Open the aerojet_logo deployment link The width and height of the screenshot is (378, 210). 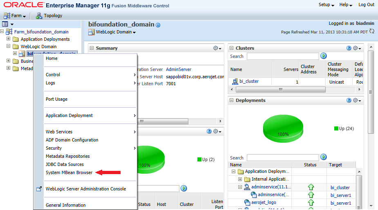264,203
